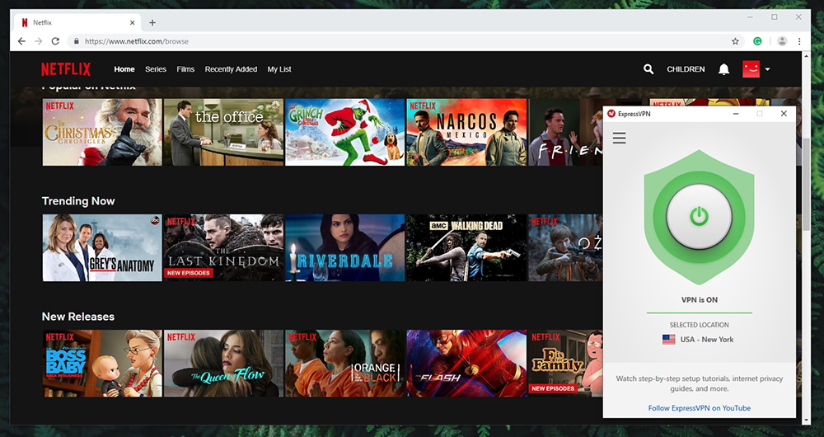Click the New Releases heading

click(78, 317)
